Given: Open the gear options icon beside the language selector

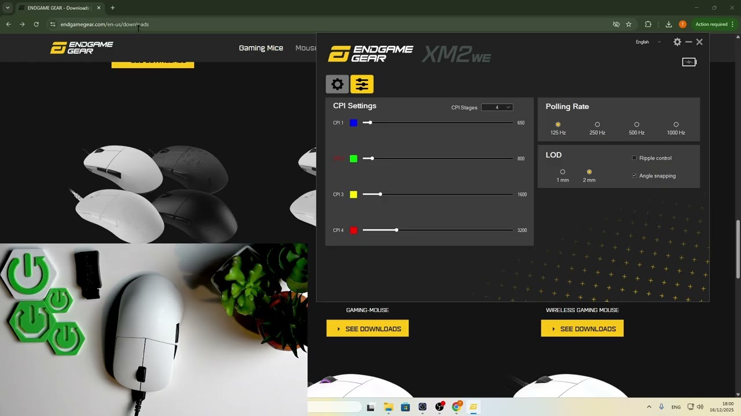Looking at the screenshot, I should pos(677,42).
